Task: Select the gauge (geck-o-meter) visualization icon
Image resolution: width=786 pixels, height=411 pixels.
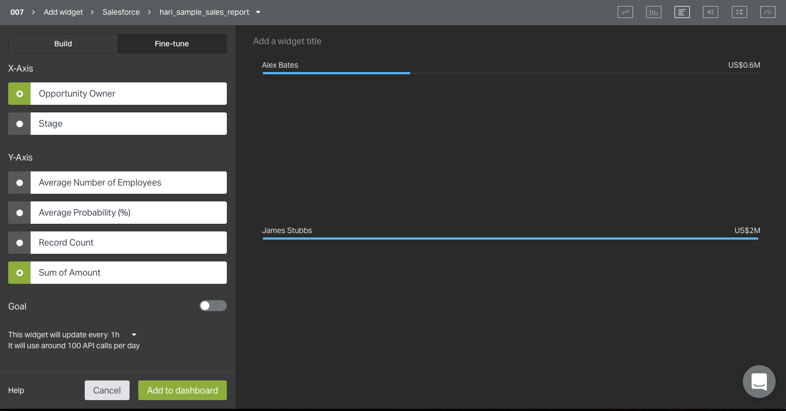Action: [x=767, y=12]
